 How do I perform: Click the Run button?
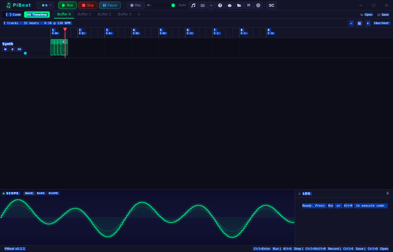[x=67, y=5]
